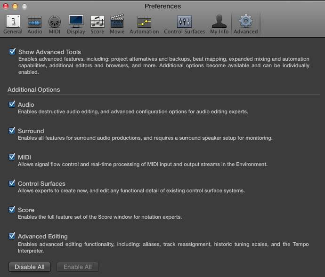The width and height of the screenshot is (325, 277).
Task: Open the MIDI connector icon pane
Action: point(55,22)
